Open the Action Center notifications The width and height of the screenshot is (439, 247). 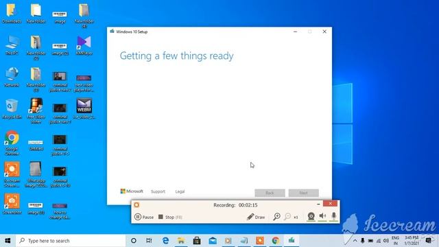428,241
